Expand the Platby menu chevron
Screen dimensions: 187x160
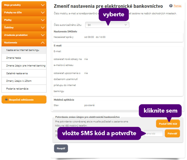(x=43, y=20)
